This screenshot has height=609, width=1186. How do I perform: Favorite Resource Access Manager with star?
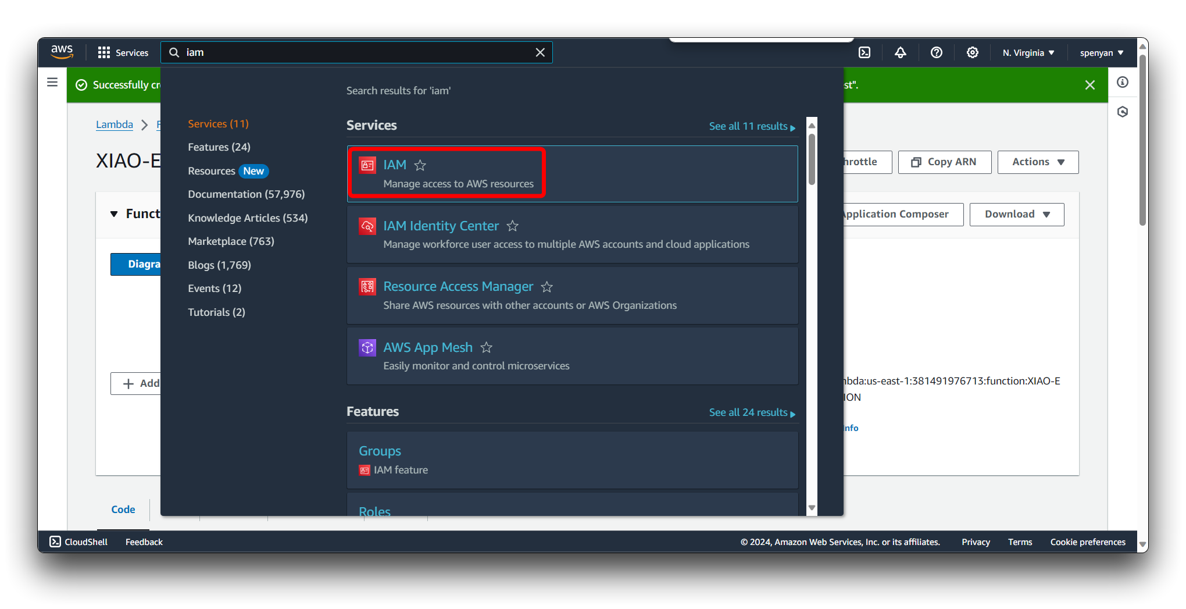[547, 287]
